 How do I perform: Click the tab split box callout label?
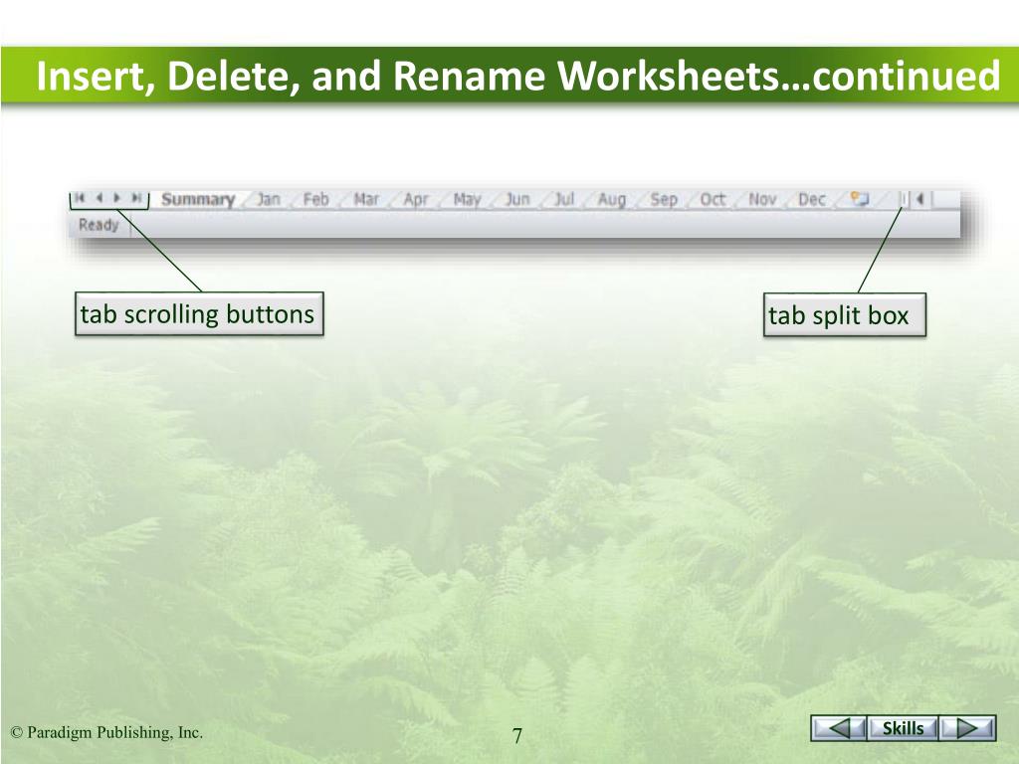coord(844,315)
